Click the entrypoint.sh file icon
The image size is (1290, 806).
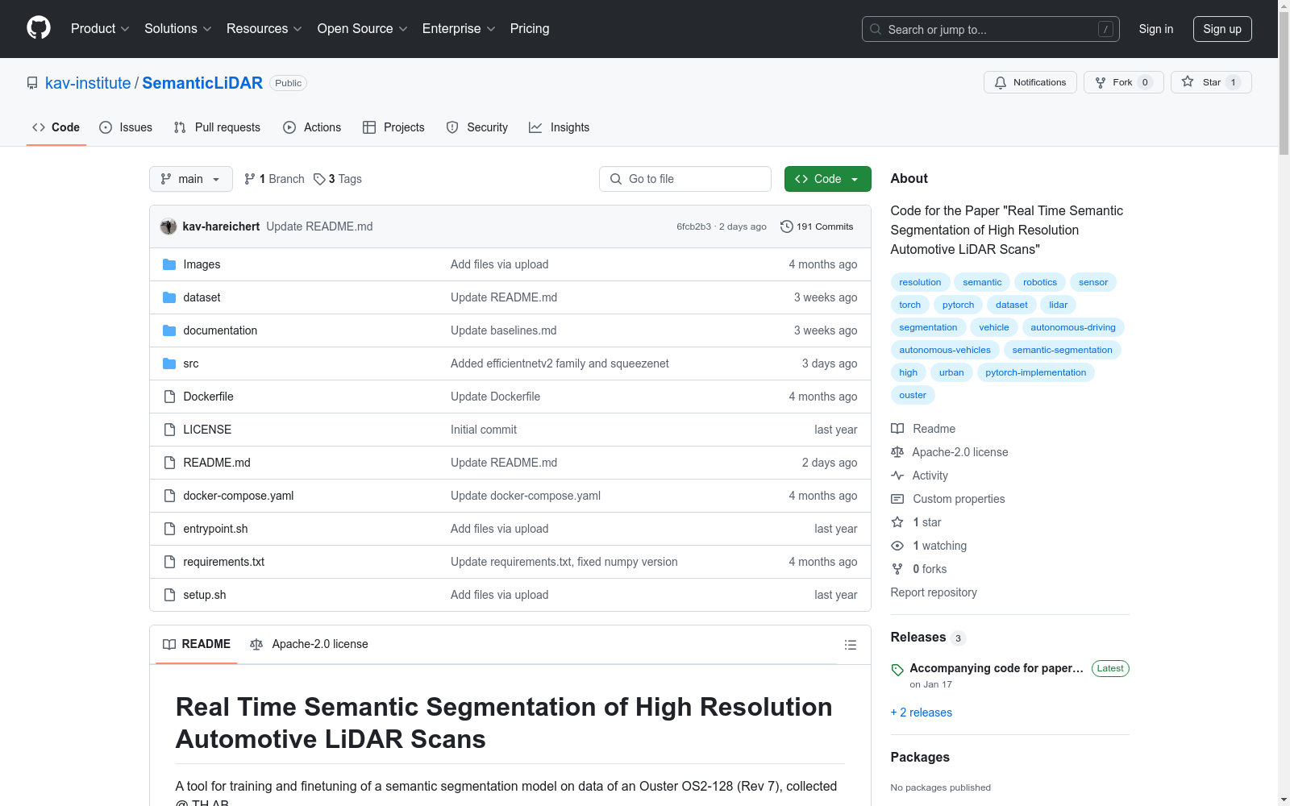169,529
